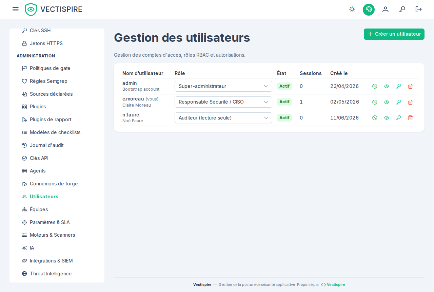Click the eye icon for n.faure
The height and width of the screenshot is (292, 434).
(387, 118)
